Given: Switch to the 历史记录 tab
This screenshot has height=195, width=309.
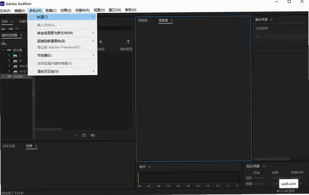Looking at the screenshot, I should click(x=8, y=146).
